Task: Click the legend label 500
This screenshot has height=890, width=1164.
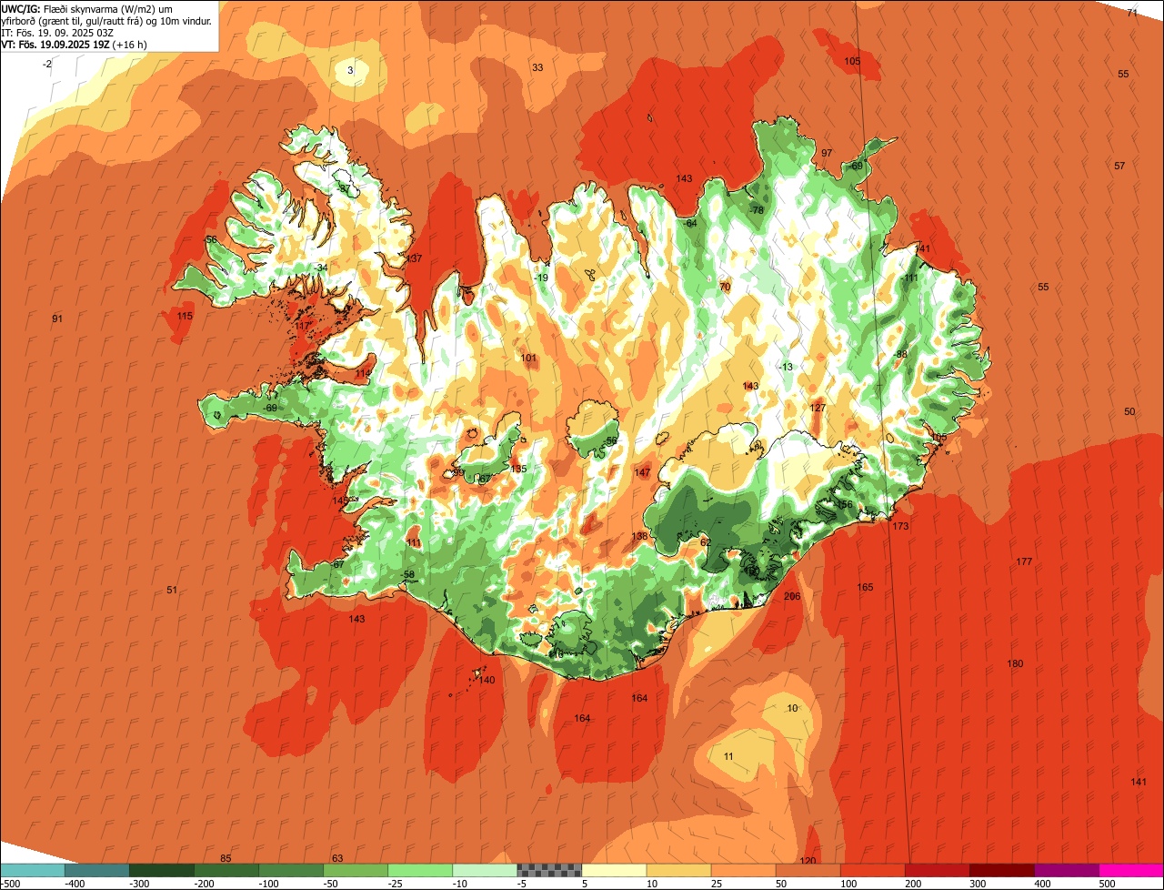Action: (x=1107, y=884)
